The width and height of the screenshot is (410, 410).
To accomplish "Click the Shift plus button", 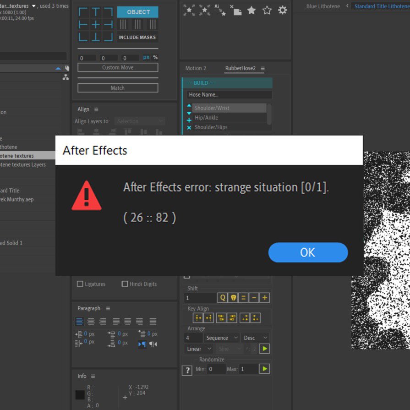I will (265, 298).
